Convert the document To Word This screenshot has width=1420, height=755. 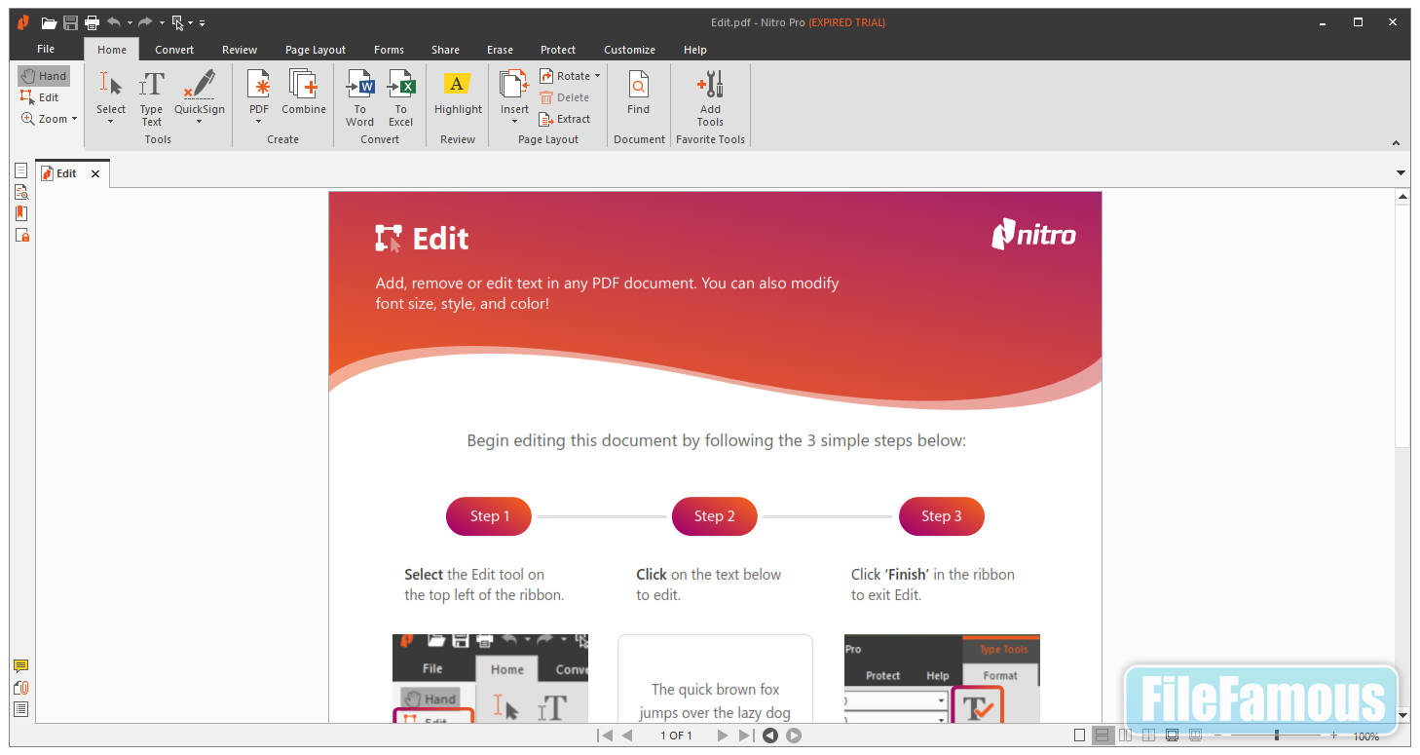tap(359, 97)
